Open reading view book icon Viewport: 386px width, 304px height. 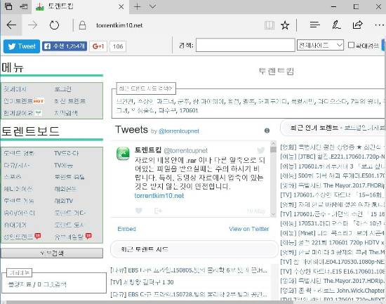click(269, 25)
